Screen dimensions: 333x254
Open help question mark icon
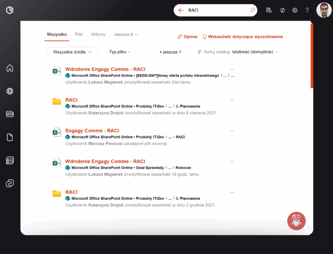(x=307, y=10)
